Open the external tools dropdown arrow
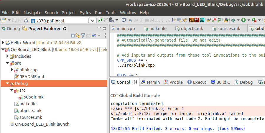 pos(259,20)
